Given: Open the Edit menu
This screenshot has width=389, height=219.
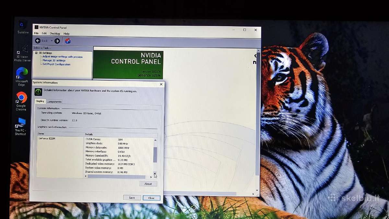Looking at the screenshot, I should [x=44, y=34].
